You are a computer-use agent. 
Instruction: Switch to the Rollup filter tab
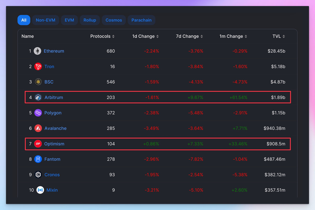click(x=90, y=20)
